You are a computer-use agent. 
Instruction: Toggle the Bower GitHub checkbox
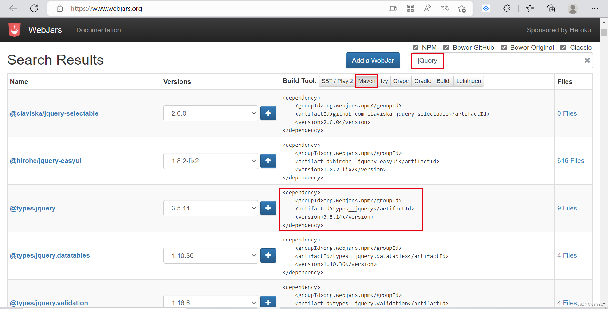(x=446, y=48)
